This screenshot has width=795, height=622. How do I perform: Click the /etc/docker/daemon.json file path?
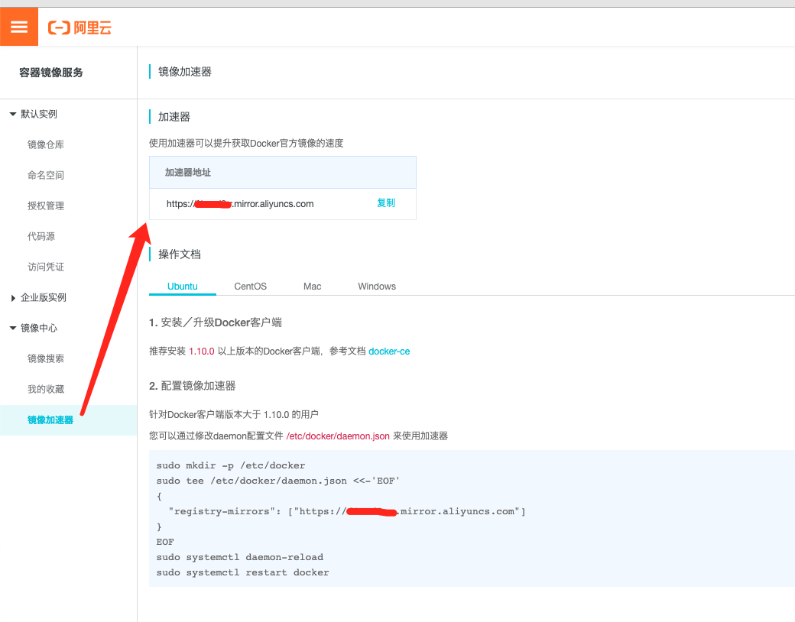click(x=338, y=436)
